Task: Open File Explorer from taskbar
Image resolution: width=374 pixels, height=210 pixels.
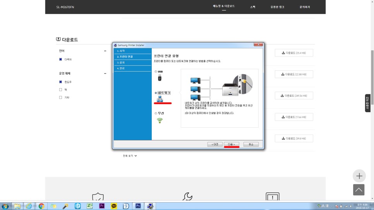Action: [x=17, y=206]
